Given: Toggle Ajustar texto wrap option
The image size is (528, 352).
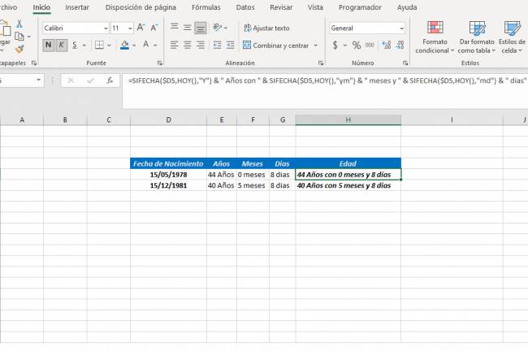Looking at the screenshot, I should pos(266,28).
